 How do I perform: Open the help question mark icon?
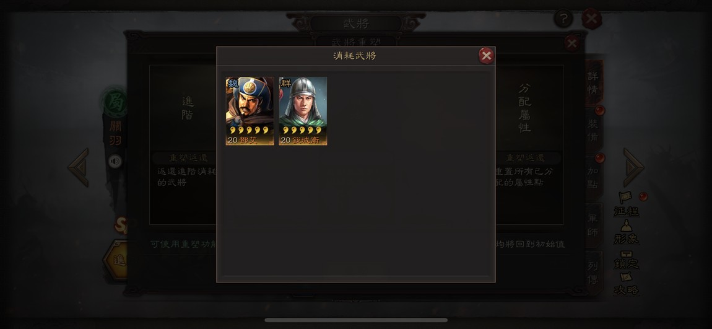(x=563, y=19)
